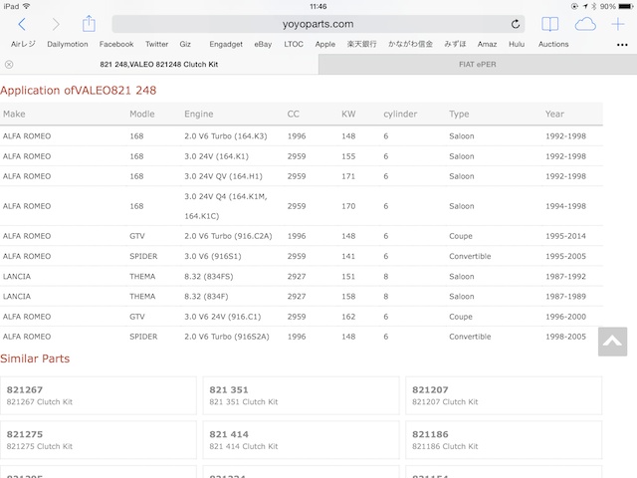Go back with Safari back arrow

(x=22, y=24)
